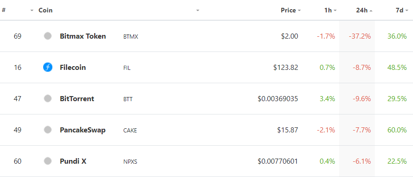Screen dimensions: 413x177
Task: Click the BTMX ticker symbol
Action: pyautogui.click(x=130, y=37)
